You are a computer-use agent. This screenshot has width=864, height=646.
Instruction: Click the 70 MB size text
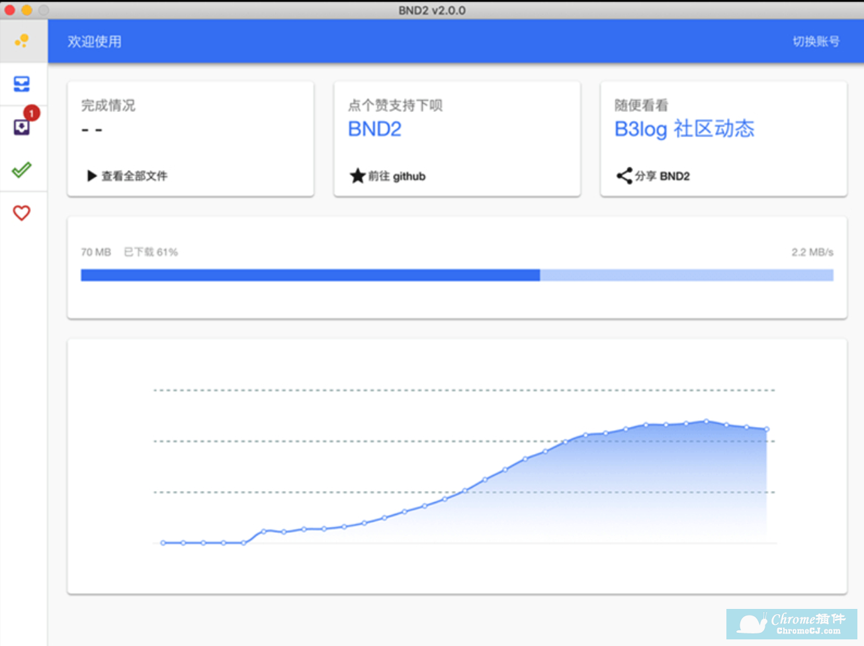coord(96,252)
